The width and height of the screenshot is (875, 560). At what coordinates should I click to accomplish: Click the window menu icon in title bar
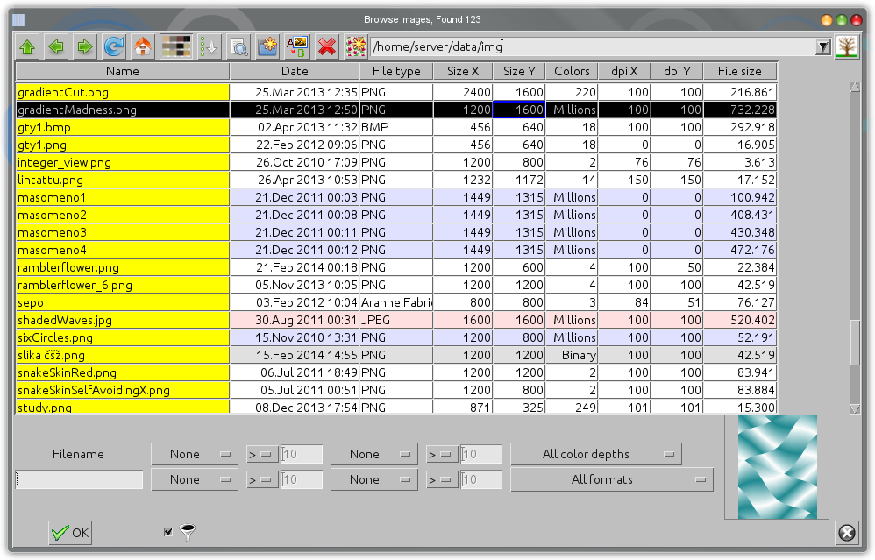(x=18, y=20)
